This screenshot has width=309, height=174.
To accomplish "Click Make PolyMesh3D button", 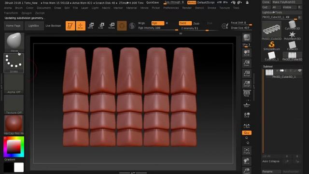I will tap(286, 2).
